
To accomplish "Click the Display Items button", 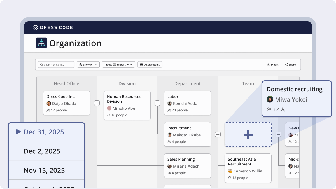I will pyautogui.click(x=150, y=65).
